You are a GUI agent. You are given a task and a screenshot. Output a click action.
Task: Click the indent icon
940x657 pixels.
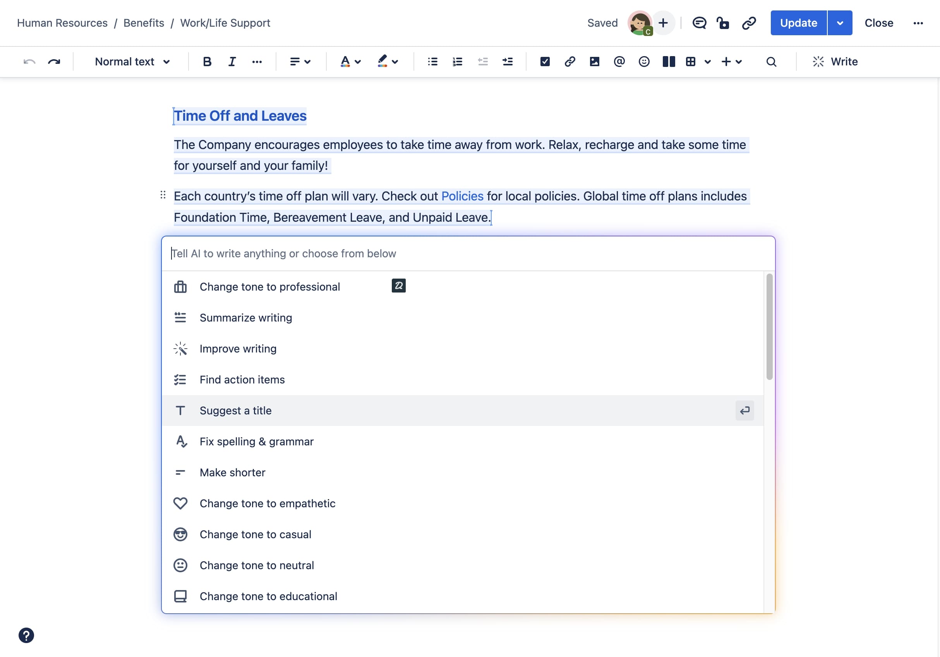tap(508, 62)
